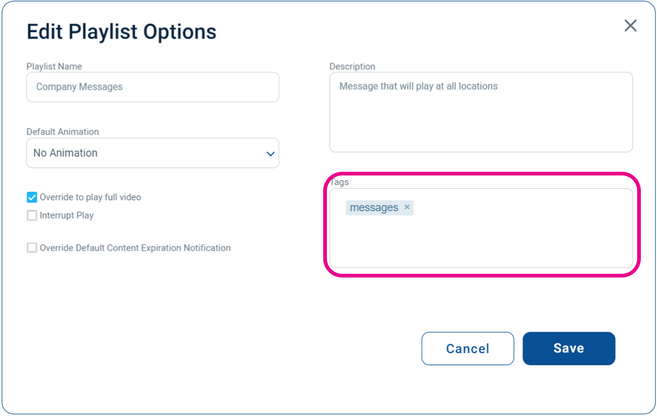Select the messages tag chip
The image size is (657, 416).
(374, 208)
